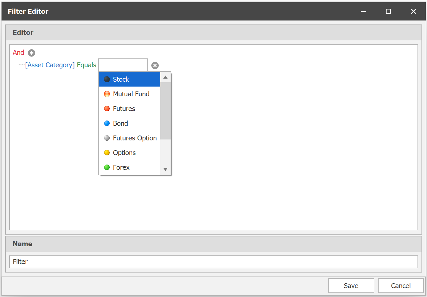This screenshot has width=427, height=297.
Task: Click the orange Mutual Fund icon
Action: click(x=107, y=94)
